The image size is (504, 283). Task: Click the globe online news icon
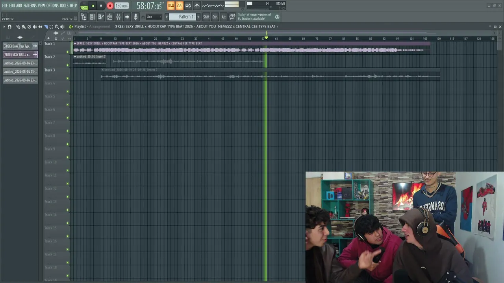point(277,17)
